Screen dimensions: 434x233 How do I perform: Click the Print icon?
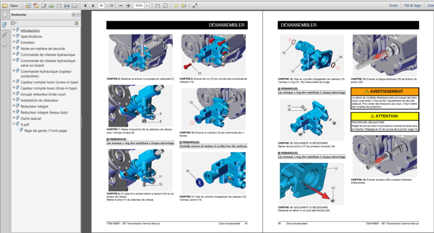click(67, 5)
